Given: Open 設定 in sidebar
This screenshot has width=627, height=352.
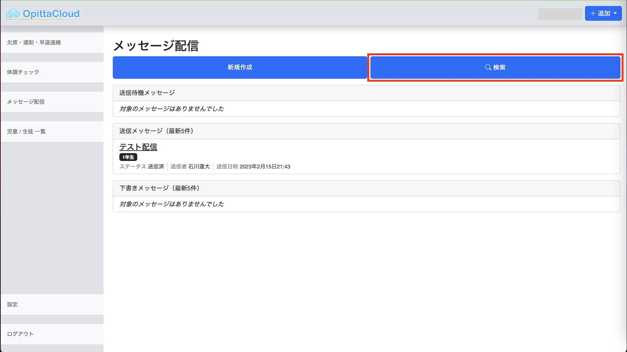Looking at the screenshot, I should pyautogui.click(x=52, y=304).
